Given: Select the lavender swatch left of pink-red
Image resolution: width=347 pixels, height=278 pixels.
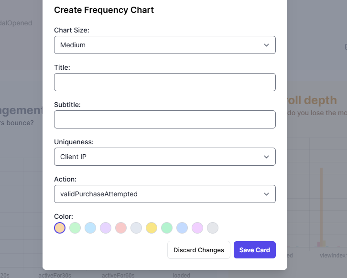Looking at the screenshot, I should [106, 228].
